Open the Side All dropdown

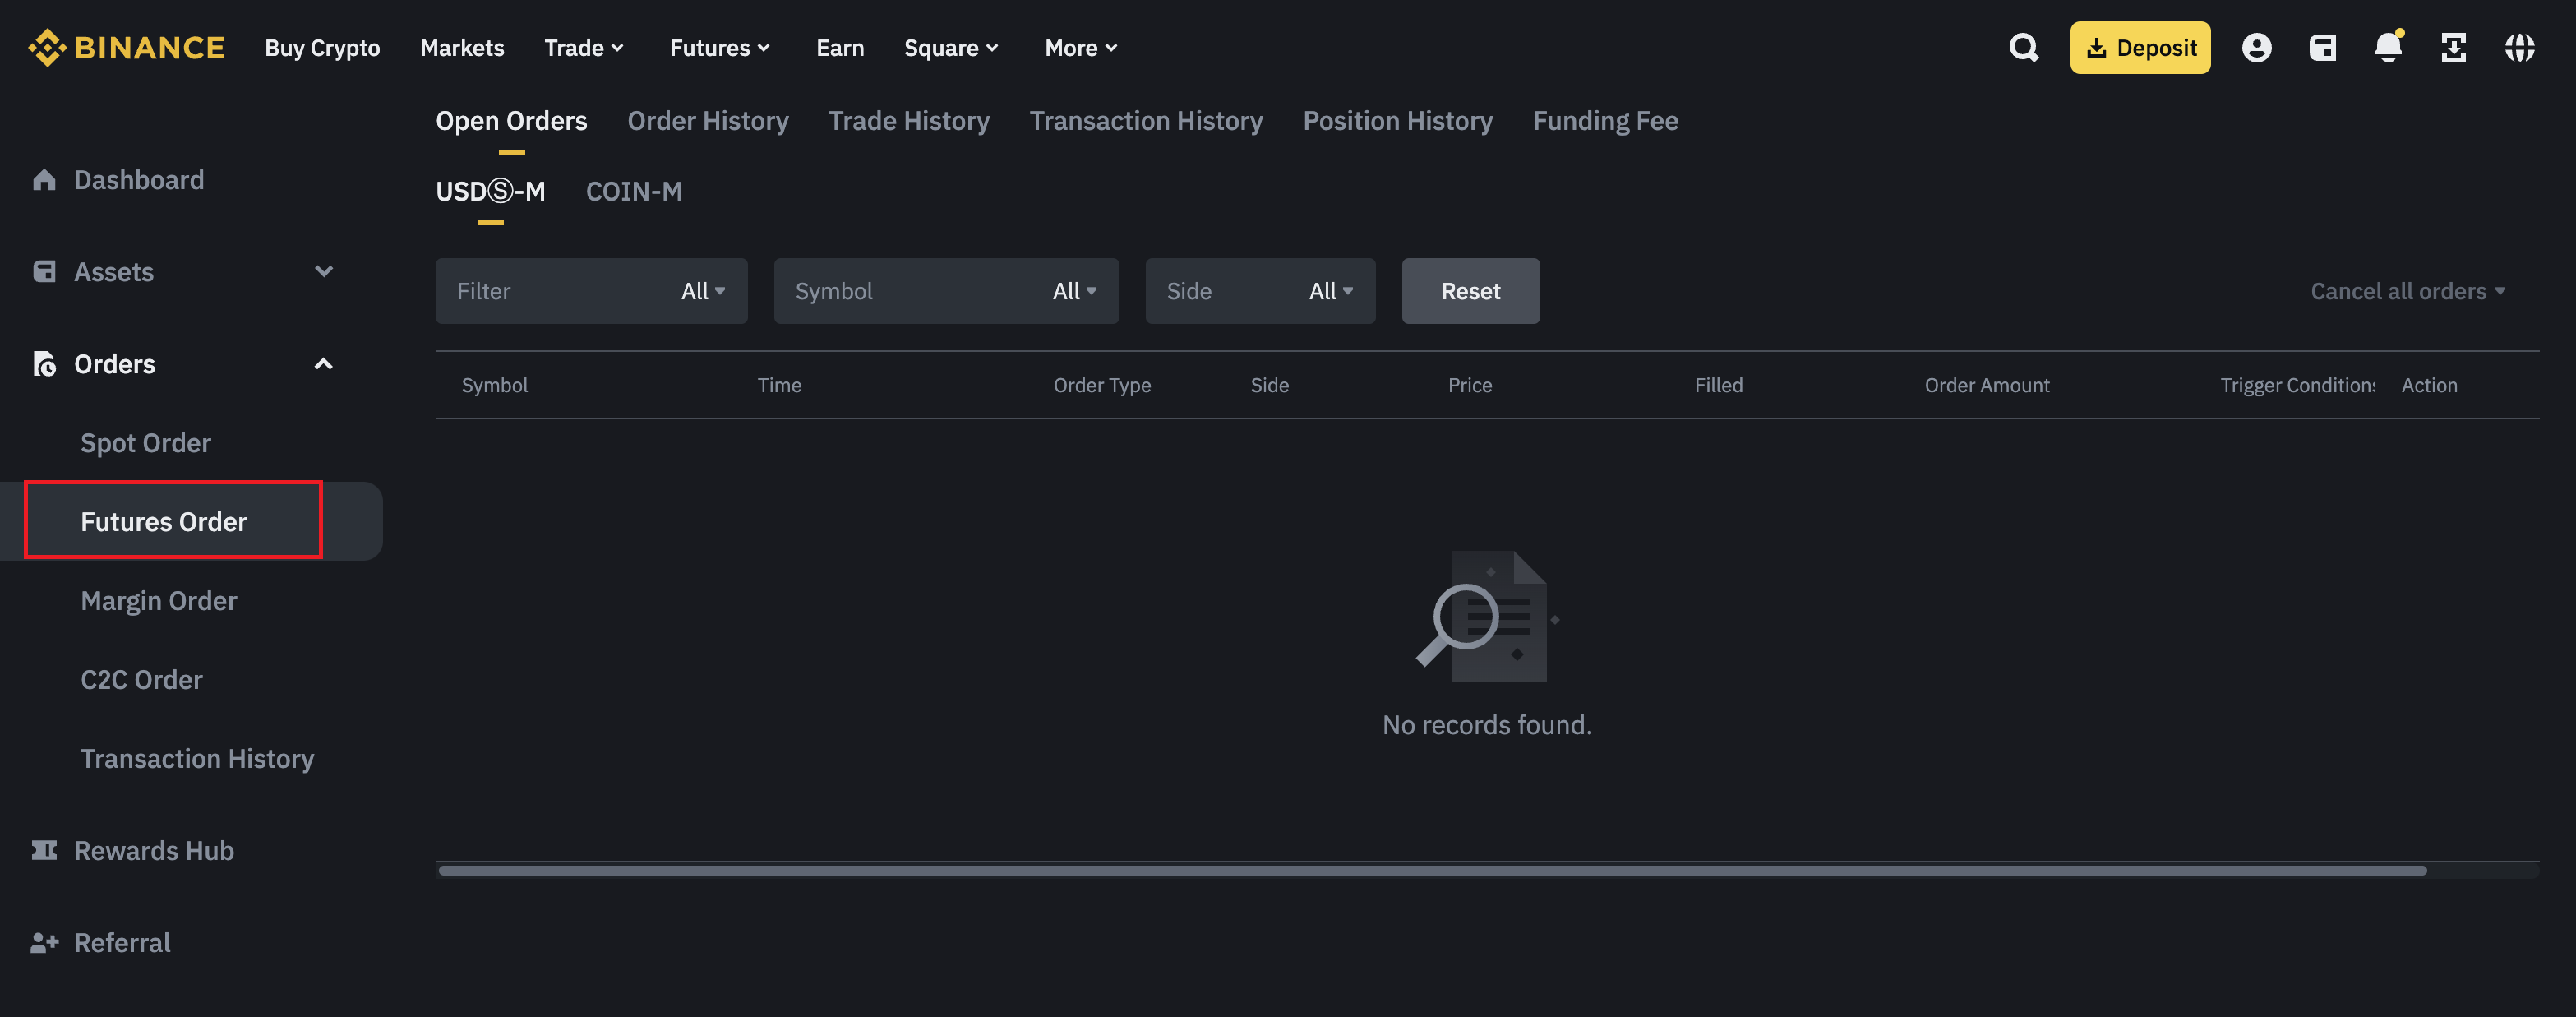[1260, 291]
